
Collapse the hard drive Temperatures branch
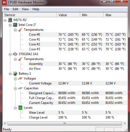pos(15,59)
